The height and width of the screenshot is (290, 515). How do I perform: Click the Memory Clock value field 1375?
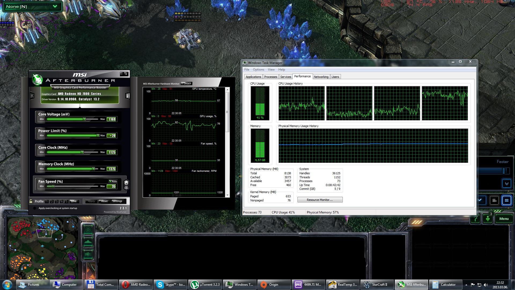click(112, 169)
